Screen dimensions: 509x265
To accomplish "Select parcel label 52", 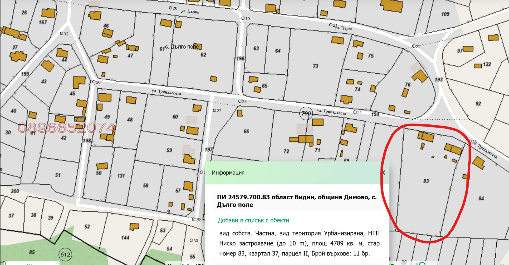I will point(87,226).
